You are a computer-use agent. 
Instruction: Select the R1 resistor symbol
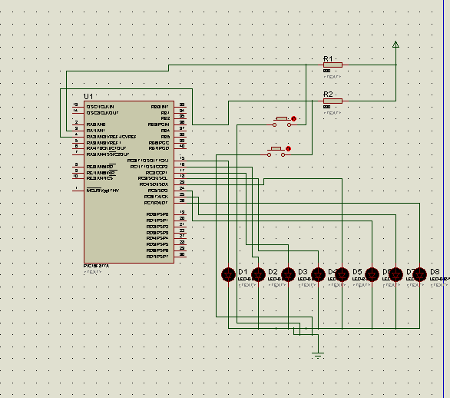(333, 65)
